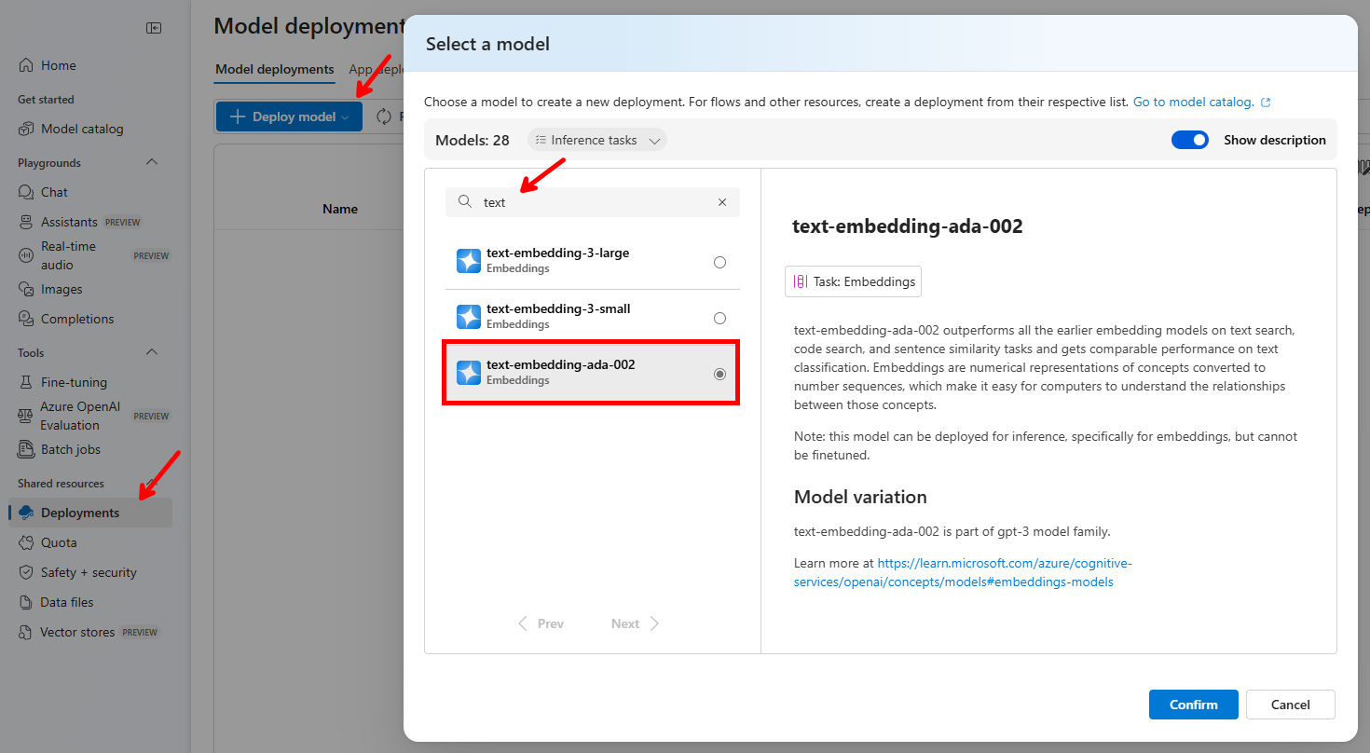Cancel the model selection dialog

coord(1290,705)
